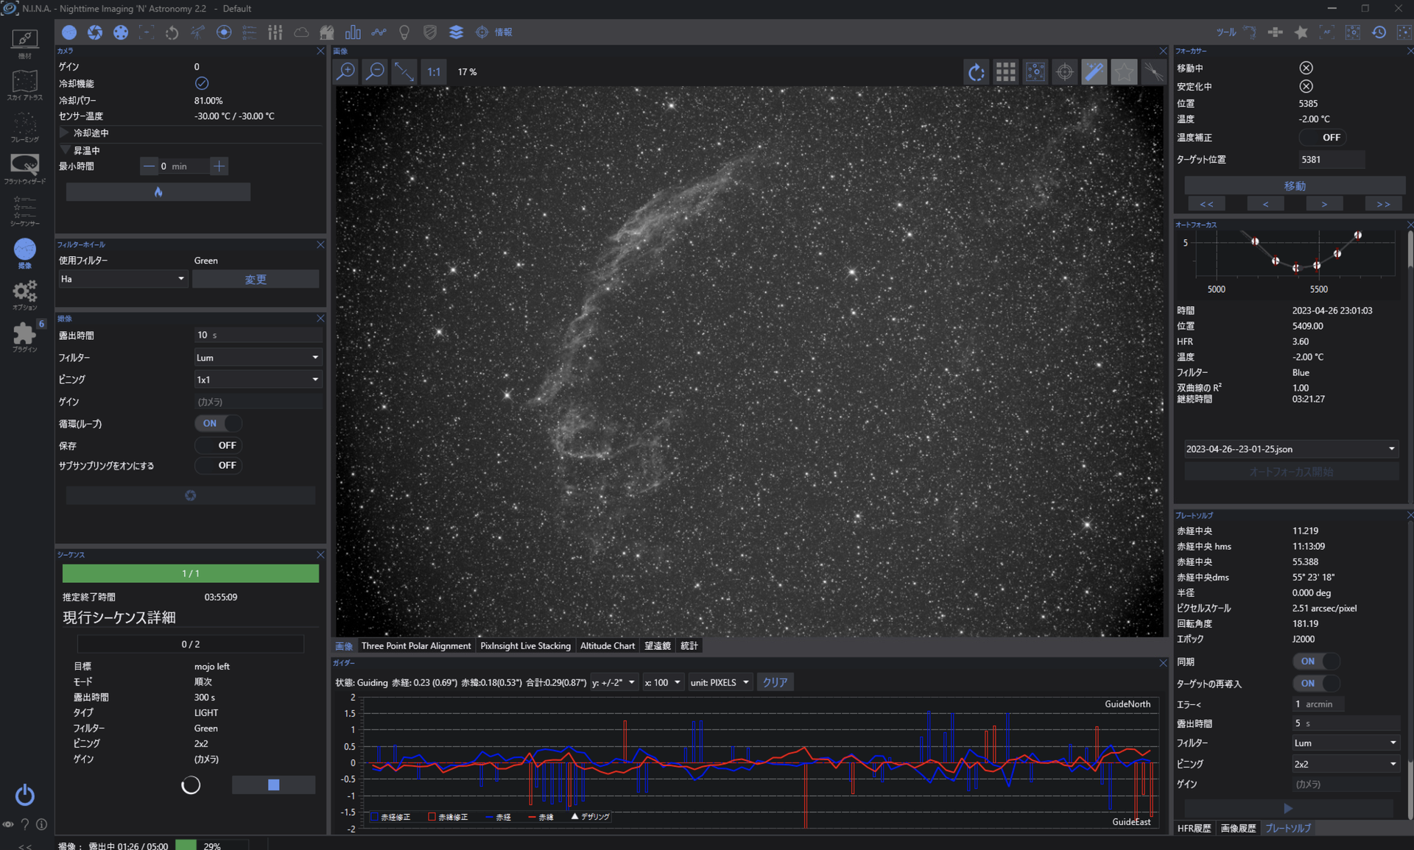Toggle temperature compensation (温度補正) switch
Image resolution: width=1414 pixels, height=850 pixels.
point(1323,138)
